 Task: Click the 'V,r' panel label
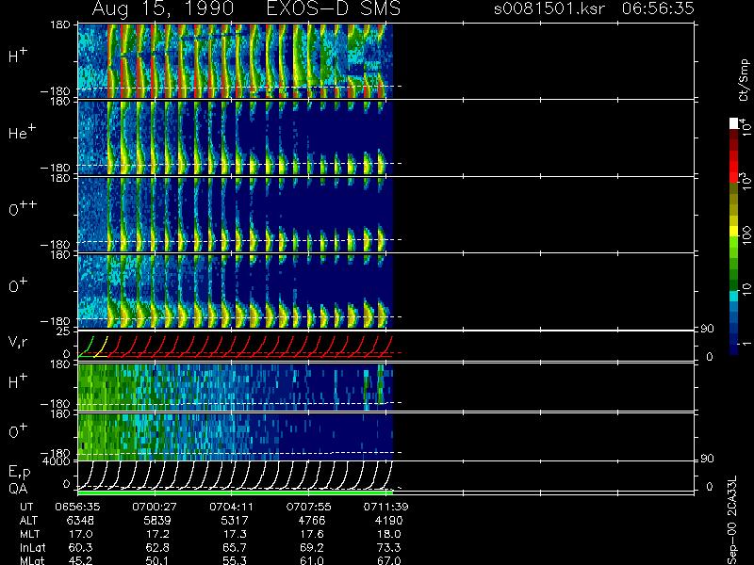18,342
